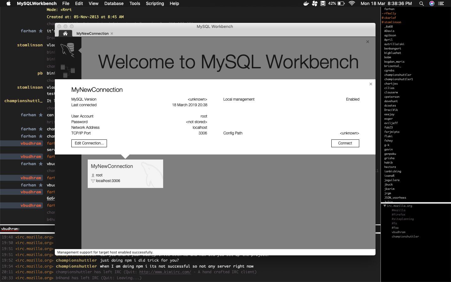The image size is (451, 282).
Task: Click the 20:33 timestamp in the chat log
Action: (8, 278)
